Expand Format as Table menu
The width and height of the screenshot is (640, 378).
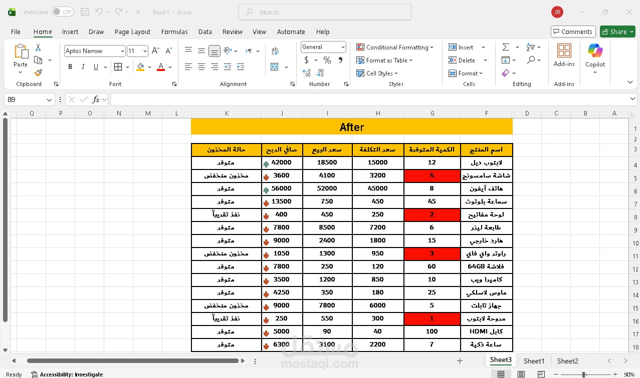(384, 60)
